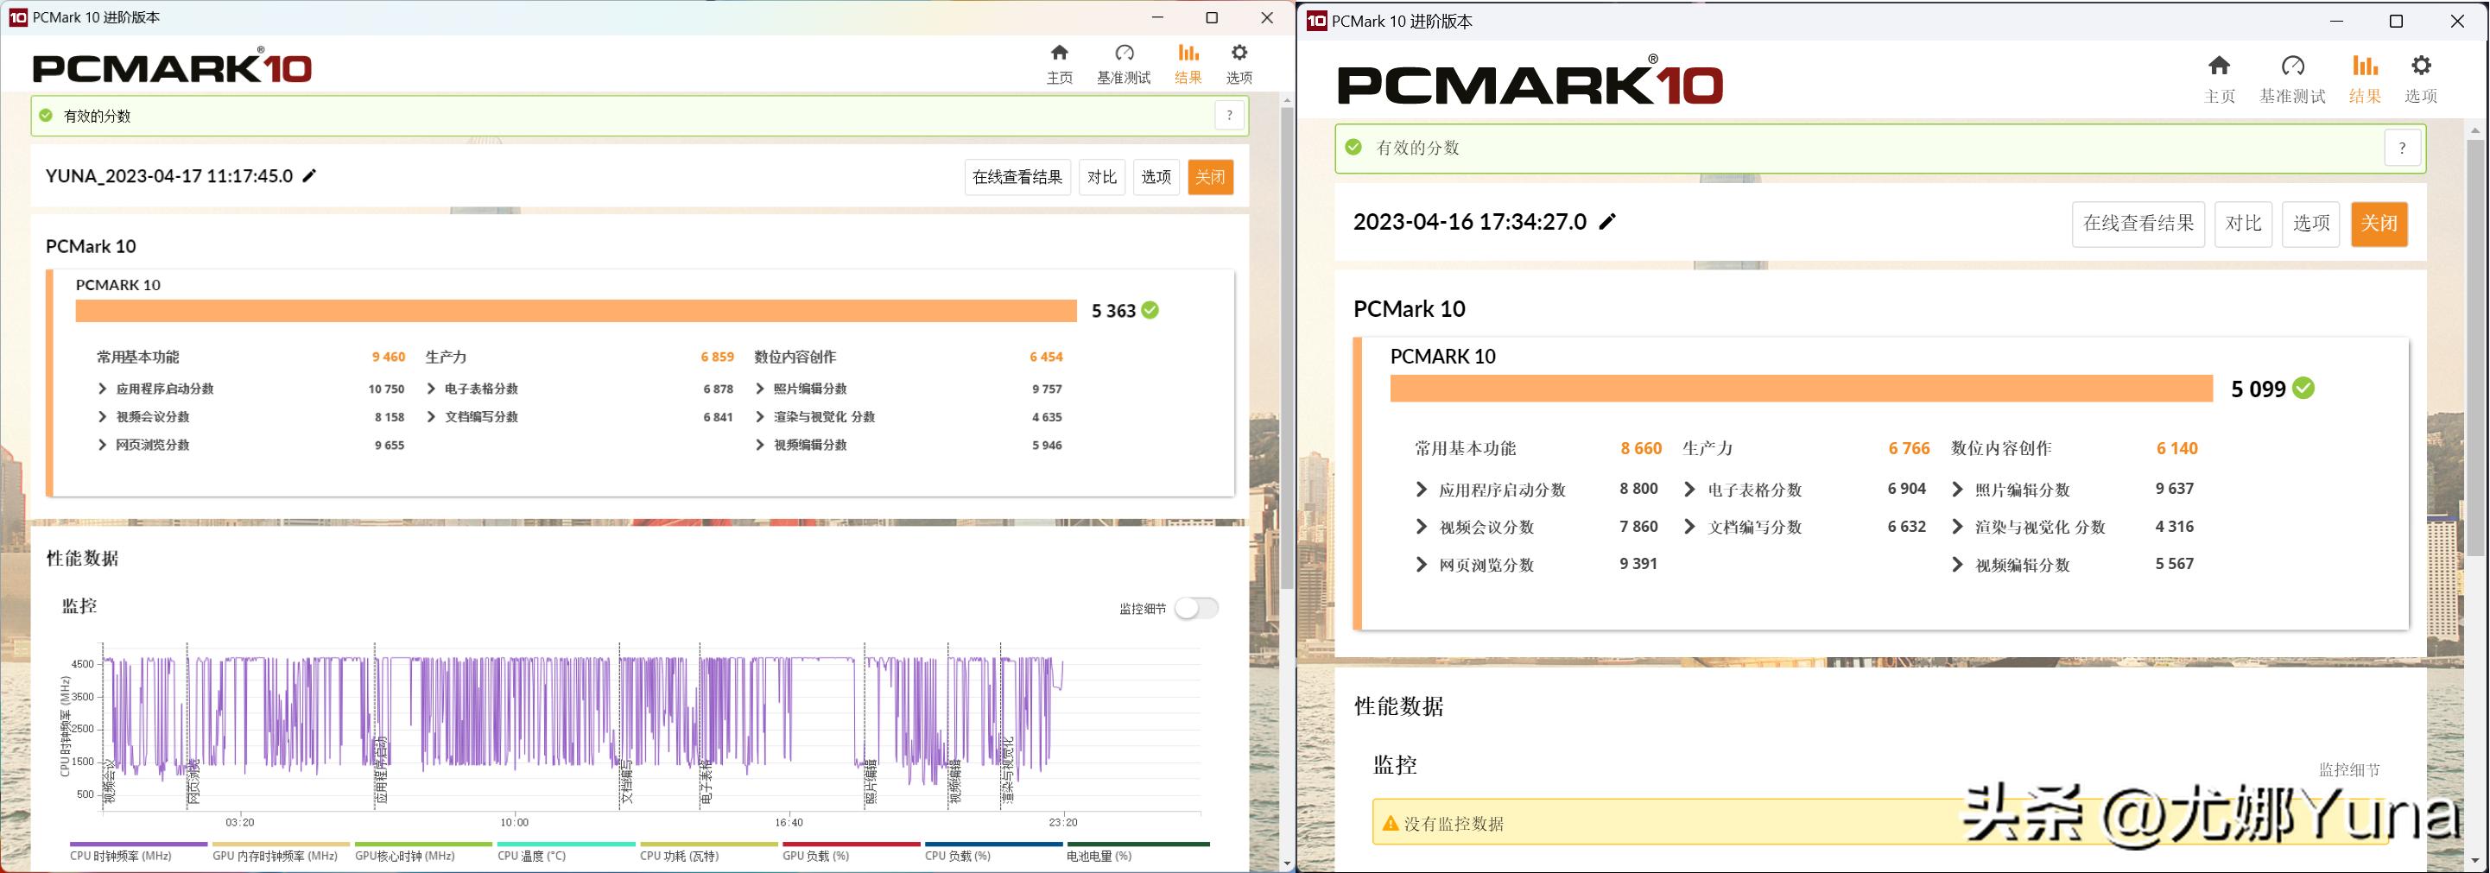
Task: Click the 主页 home icon in the left window
Action: pyautogui.click(x=1060, y=54)
